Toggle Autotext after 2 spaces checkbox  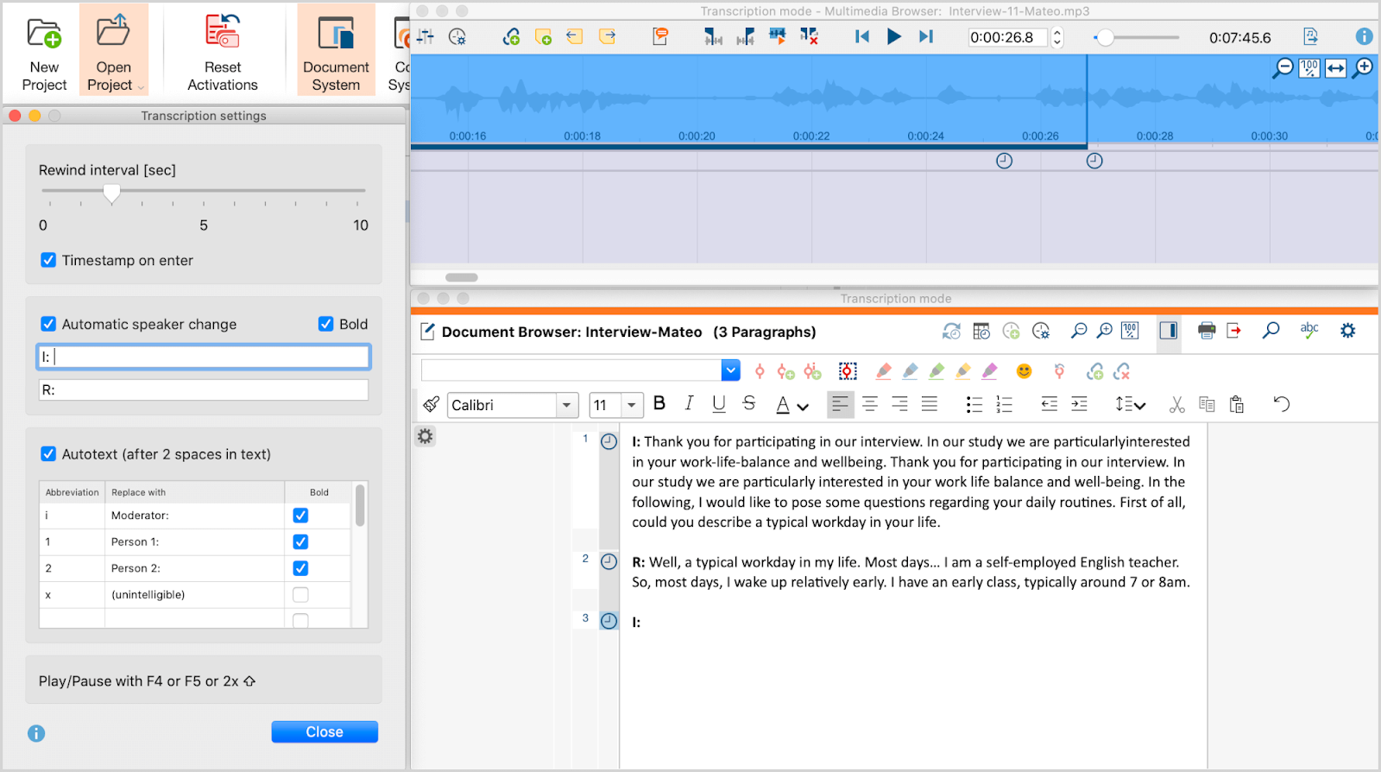[x=49, y=454]
